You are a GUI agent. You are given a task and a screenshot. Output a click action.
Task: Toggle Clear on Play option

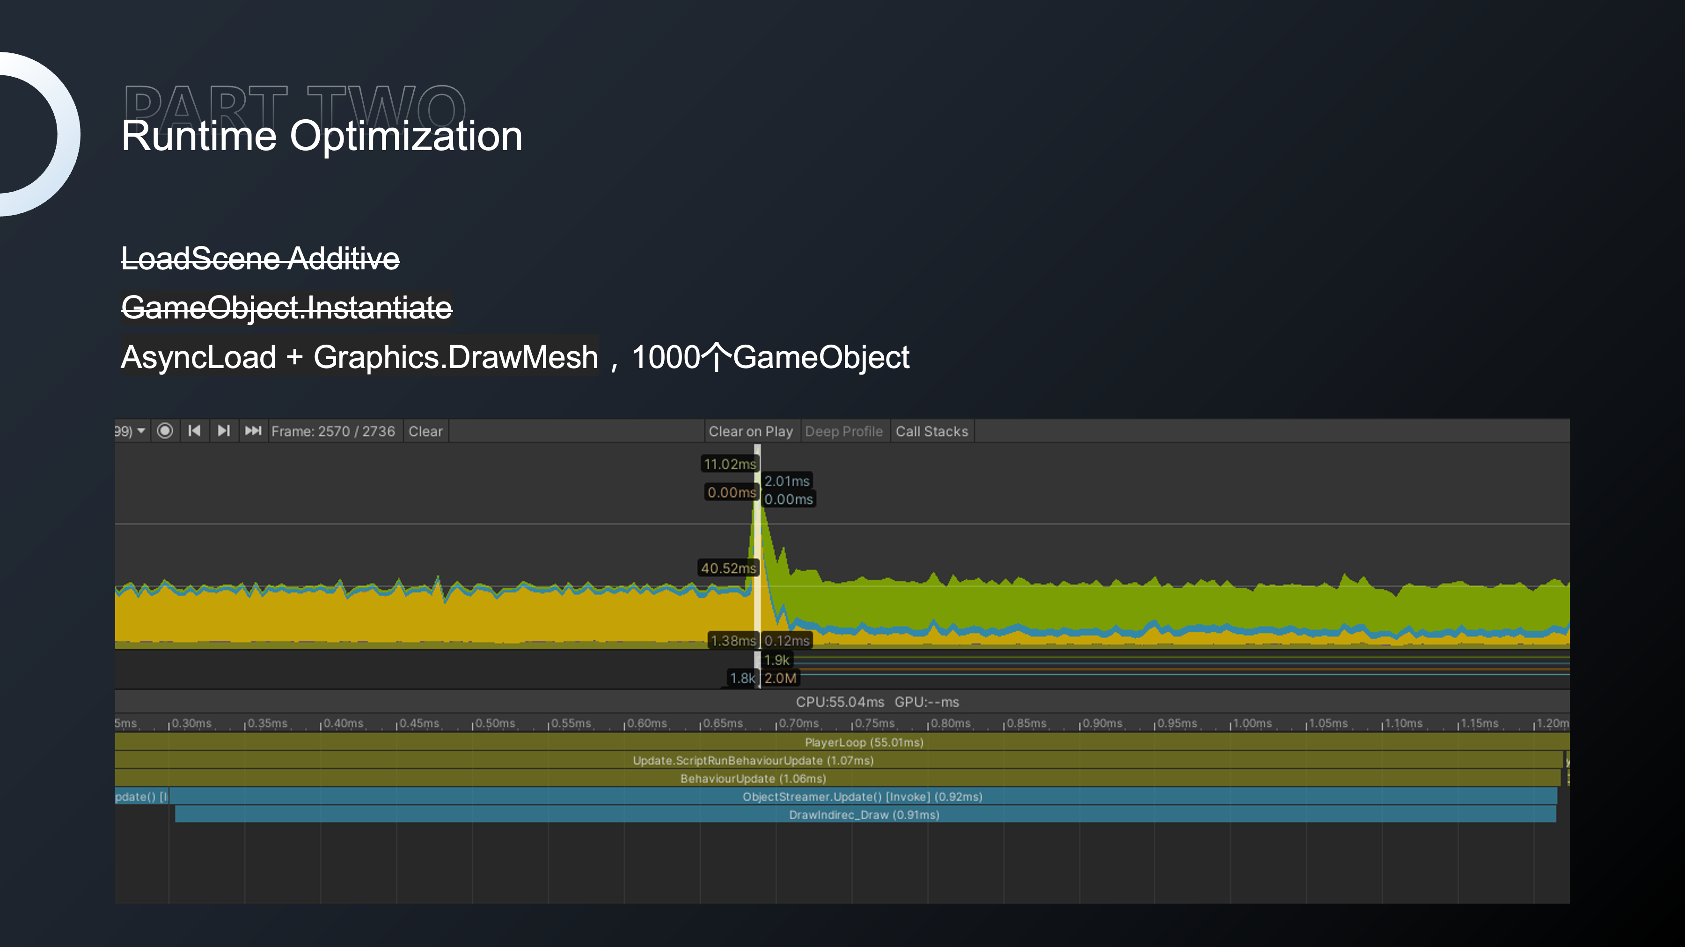click(750, 431)
